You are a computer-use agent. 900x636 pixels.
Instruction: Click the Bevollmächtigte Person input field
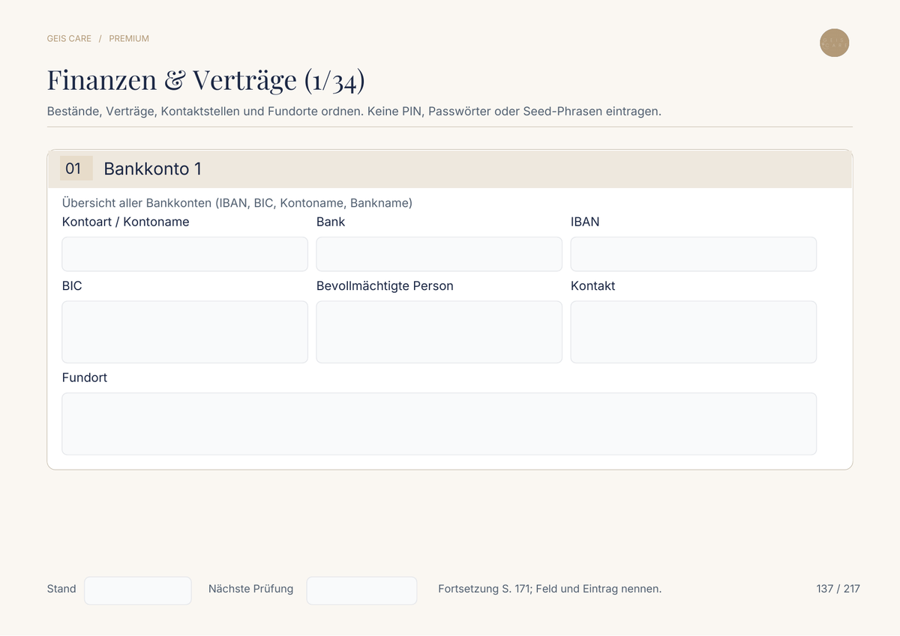[439, 332]
